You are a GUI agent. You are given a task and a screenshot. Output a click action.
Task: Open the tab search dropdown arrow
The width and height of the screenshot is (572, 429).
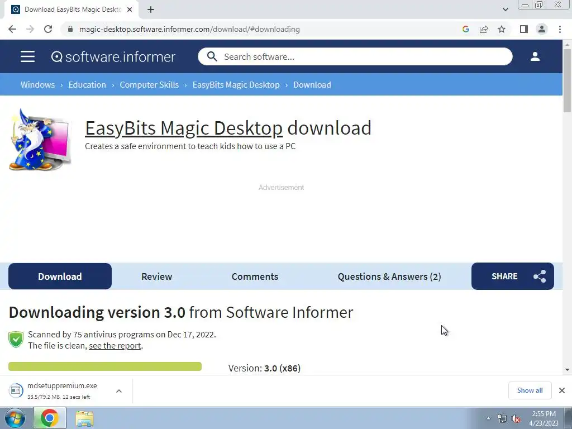coord(505,9)
